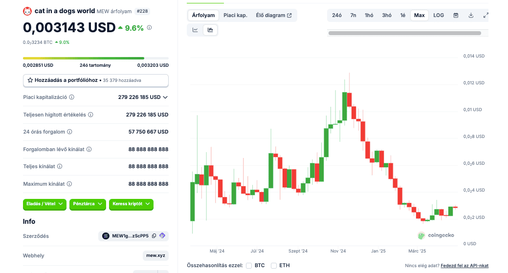Copy the MEW contract address
Screen dimensions: 508x273
154,236
